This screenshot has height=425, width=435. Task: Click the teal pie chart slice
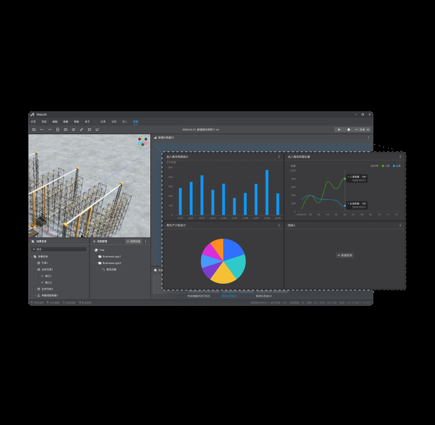[237, 265]
